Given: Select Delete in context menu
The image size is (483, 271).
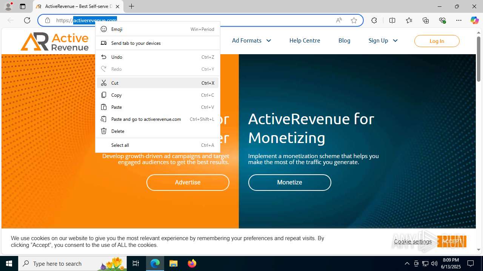Looking at the screenshot, I should click(158, 131).
